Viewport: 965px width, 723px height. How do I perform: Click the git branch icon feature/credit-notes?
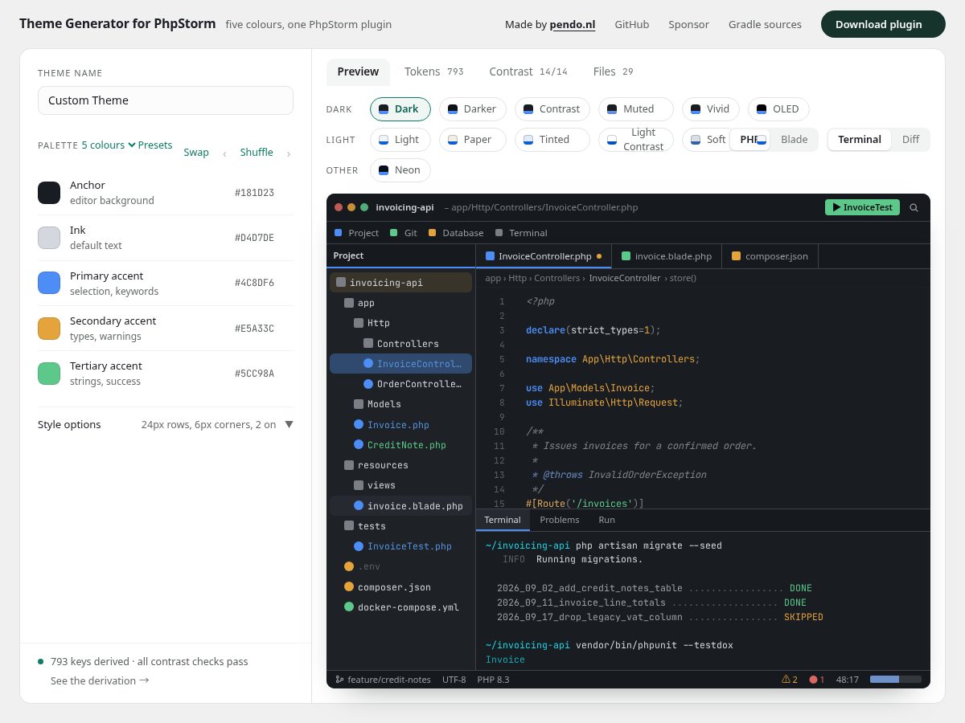click(339, 680)
